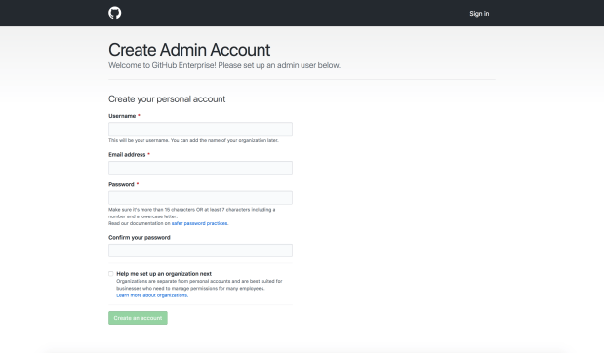
Task: Click the Create an account button
Action: (138, 318)
